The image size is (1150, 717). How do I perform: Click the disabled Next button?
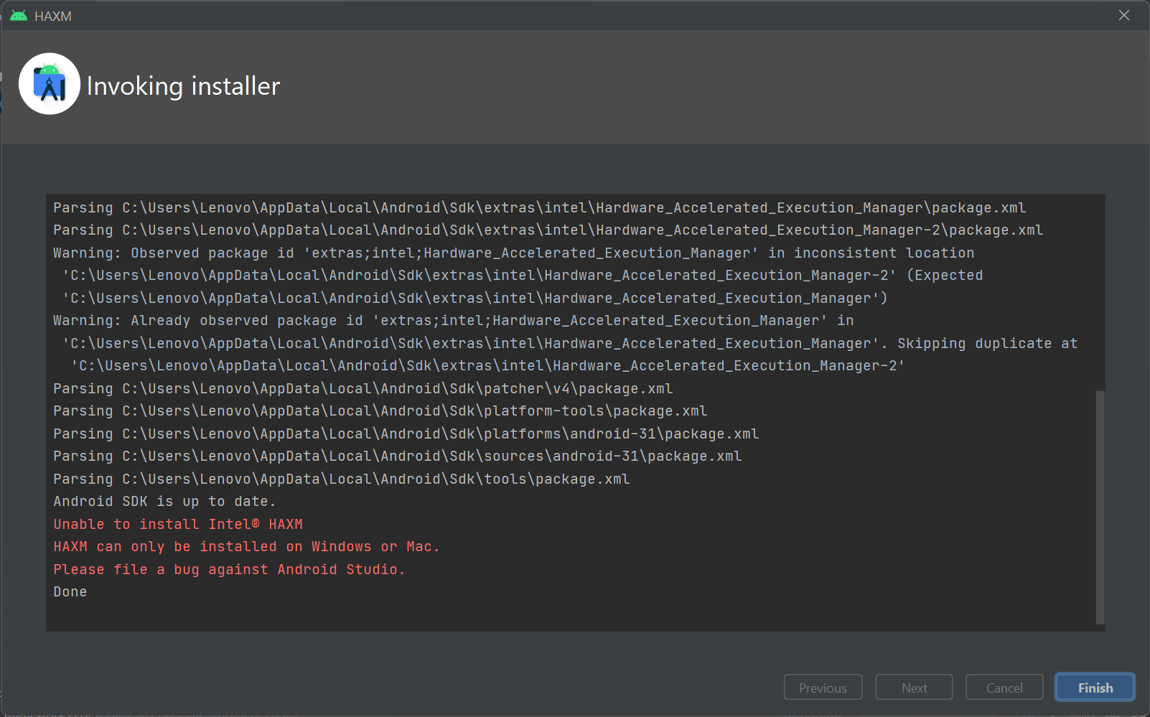coord(914,688)
